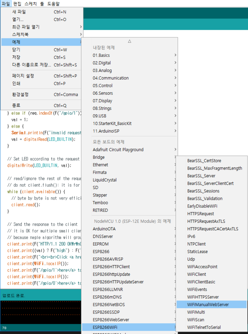Open Stepper examples submenu
The height and width of the screenshot is (334, 248).
click(x=130, y=195)
